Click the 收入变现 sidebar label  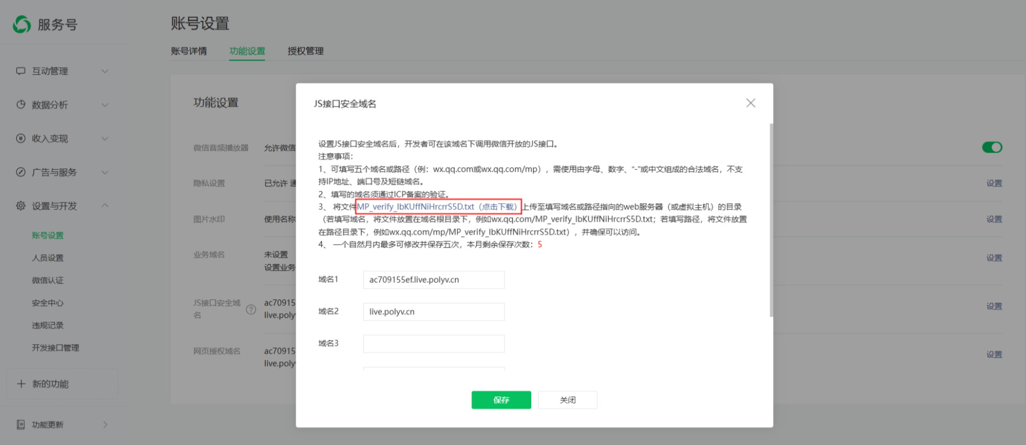(50, 138)
